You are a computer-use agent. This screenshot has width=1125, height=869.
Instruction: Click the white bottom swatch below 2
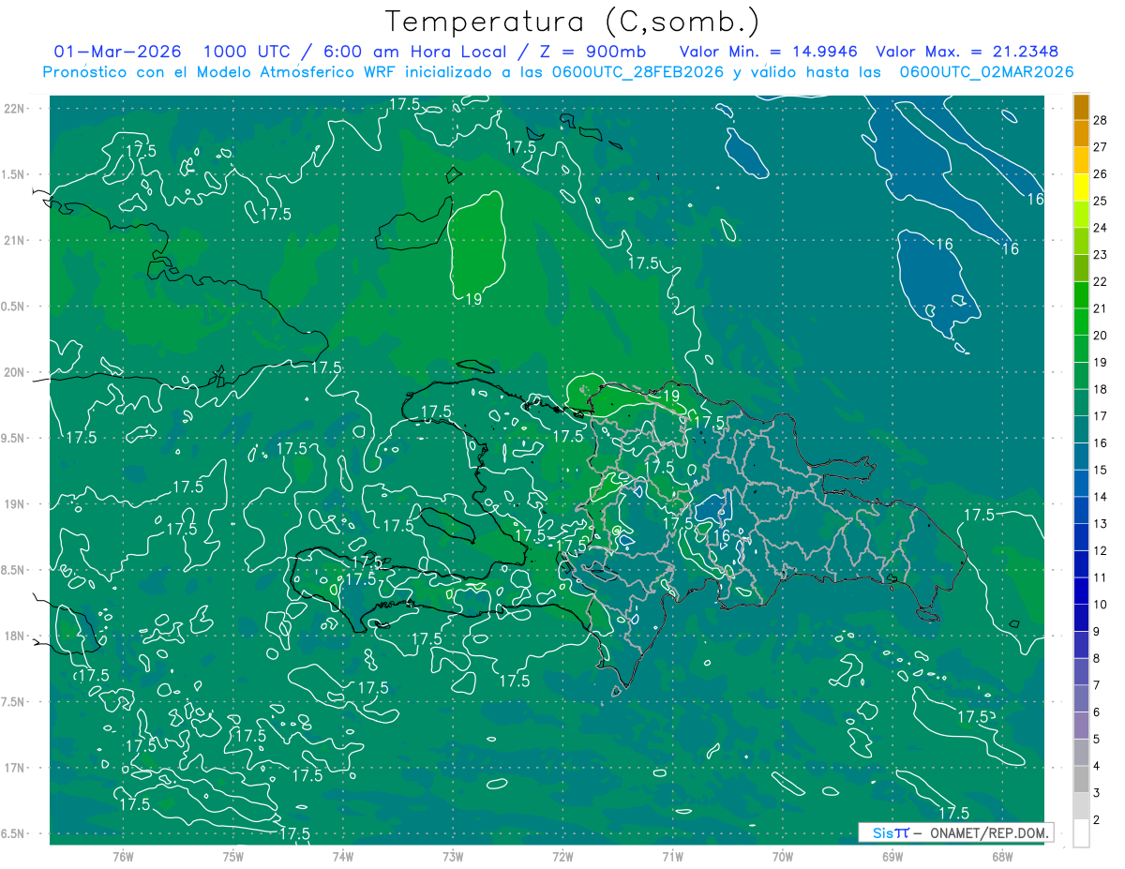(x=1081, y=833)
